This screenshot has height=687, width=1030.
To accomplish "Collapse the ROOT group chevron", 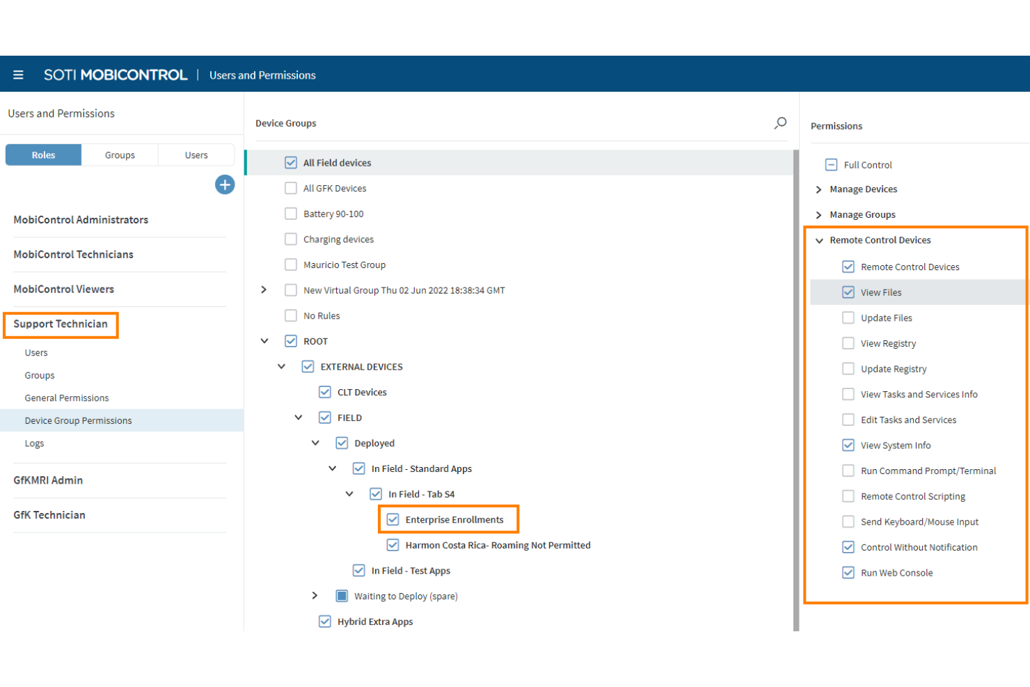I will [x=264, y=341].
